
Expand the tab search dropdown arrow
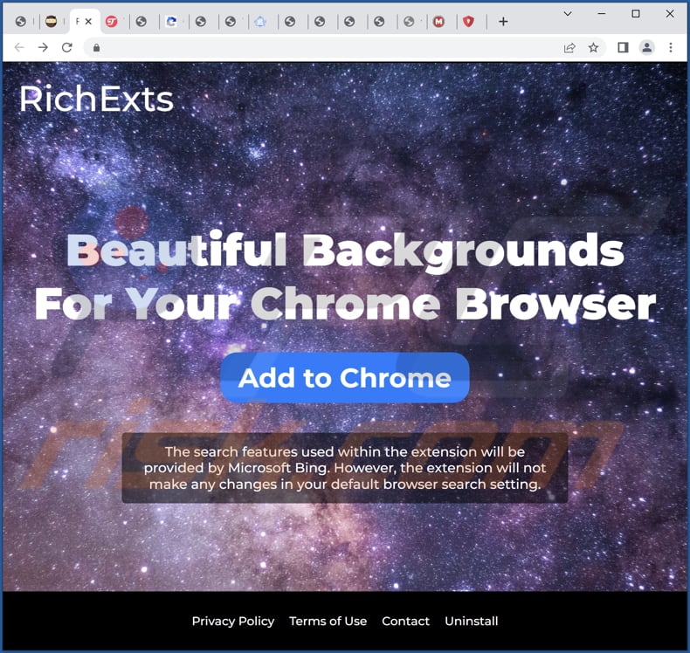coord(568,14)
